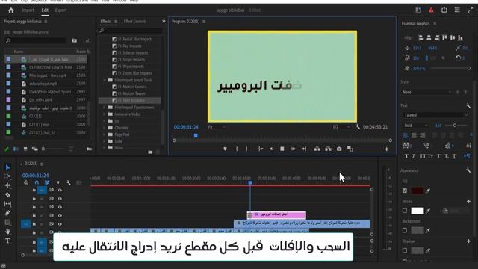Open the Effect Controls tab
This screenshot has height=269, width=478.
(x=135, y=22)
